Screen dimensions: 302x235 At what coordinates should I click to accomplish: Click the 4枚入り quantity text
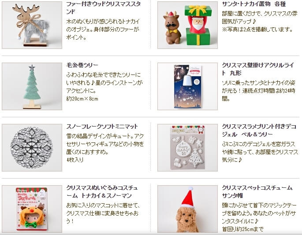[x=75, y=160]
